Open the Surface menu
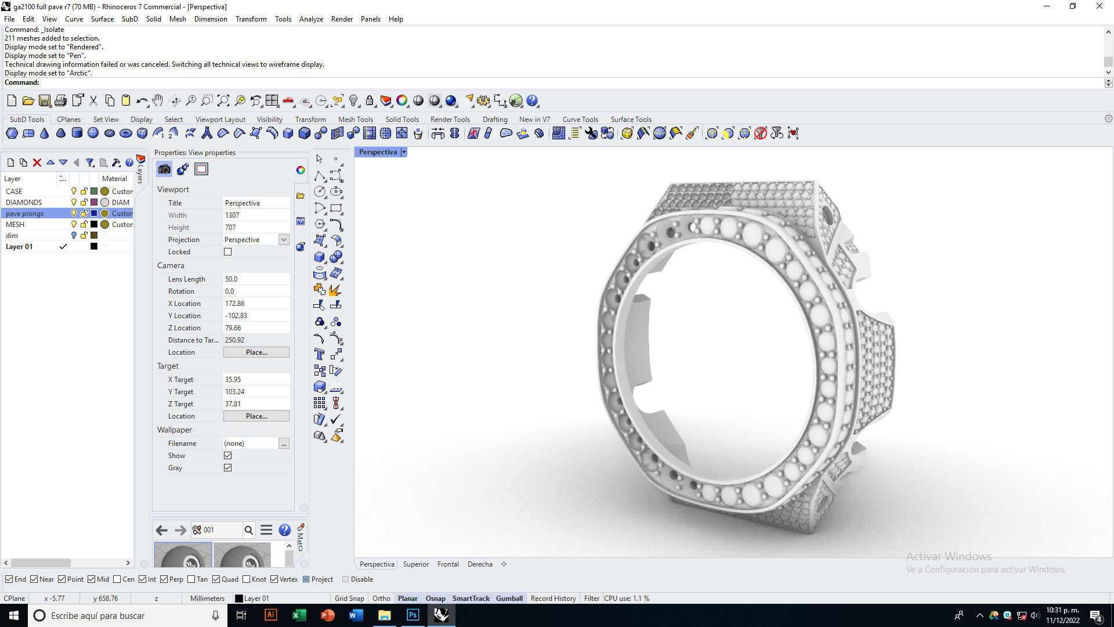 (102, 19)
